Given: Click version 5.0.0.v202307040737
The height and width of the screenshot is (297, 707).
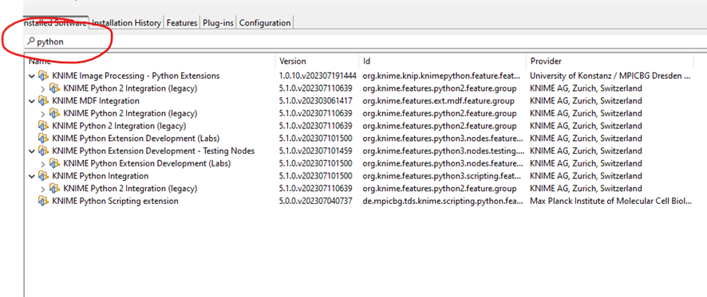Looking at the screenshot, I should coord(316,201).
